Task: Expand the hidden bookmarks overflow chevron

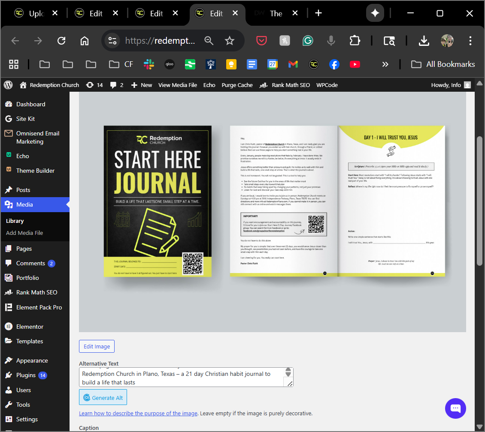Action: click(385, 64)
